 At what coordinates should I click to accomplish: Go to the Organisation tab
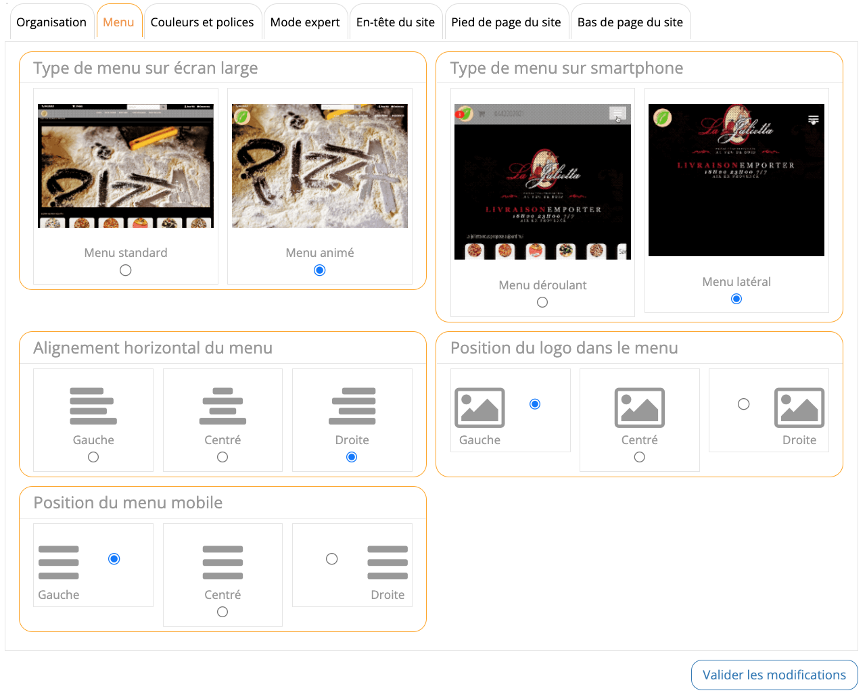click(x=51, y=22)
